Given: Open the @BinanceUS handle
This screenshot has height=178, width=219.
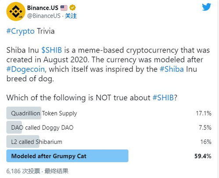Looking at the screenshot, I should pyautogui.click(x=43, y=16).
